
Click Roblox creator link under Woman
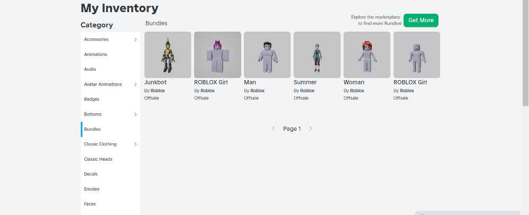tap(357, 91)
